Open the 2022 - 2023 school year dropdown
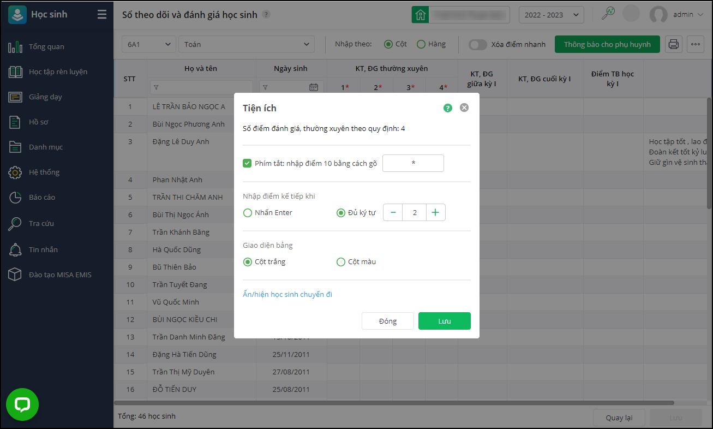Image resolution: width=713 pixels, height=429 pixels. 552,15
